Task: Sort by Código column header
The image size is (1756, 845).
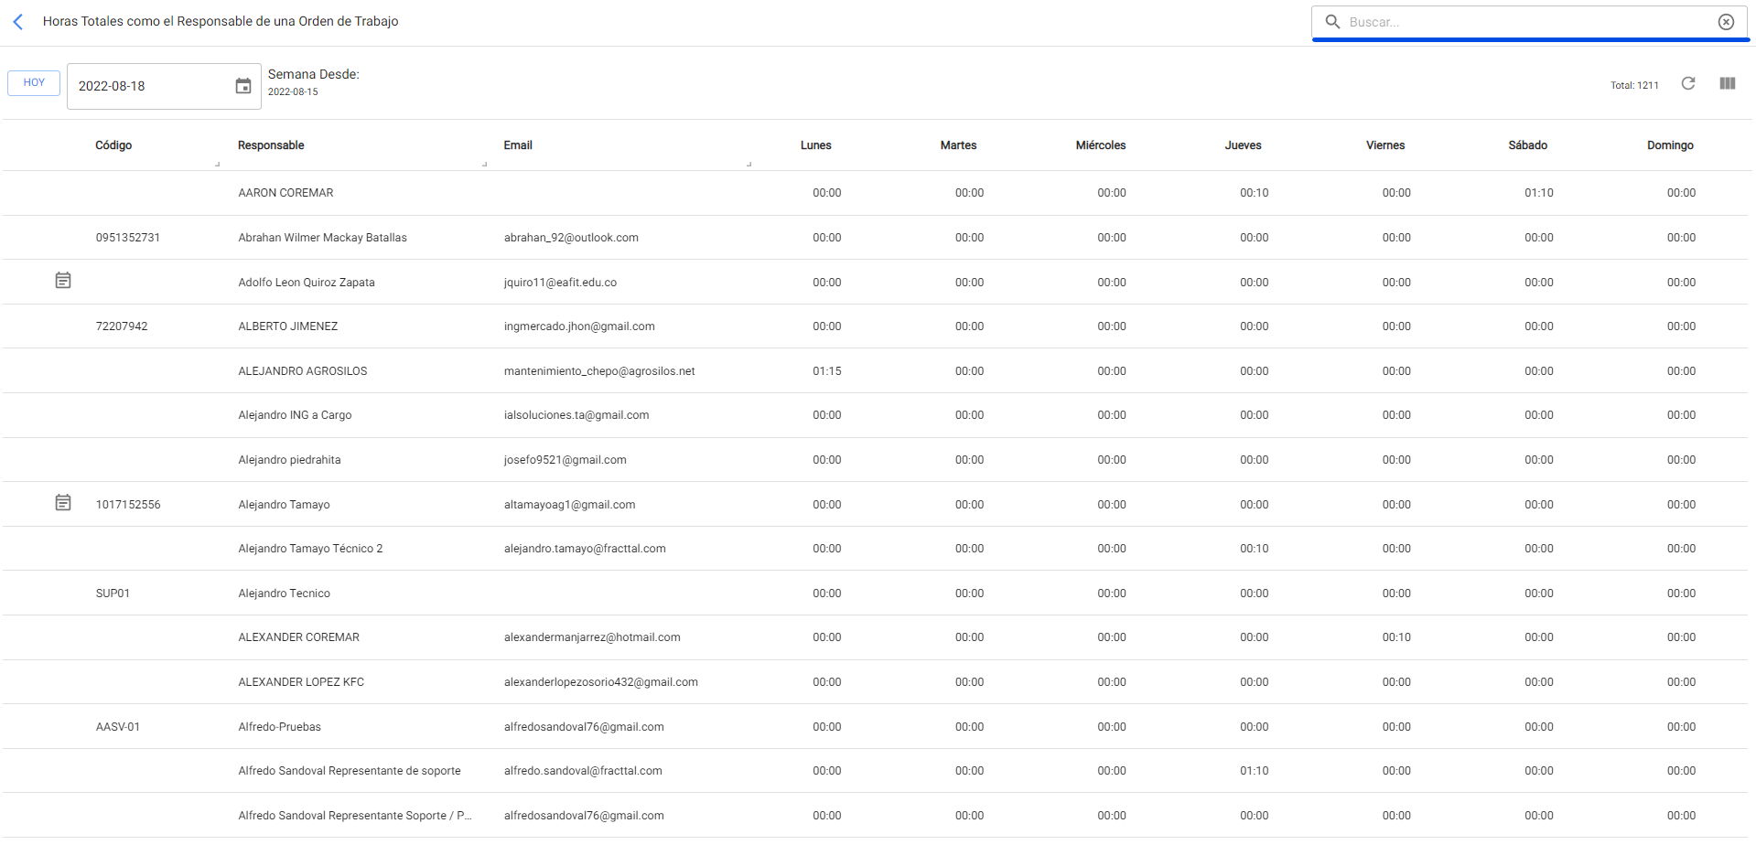Action: [x=113, y=145]
